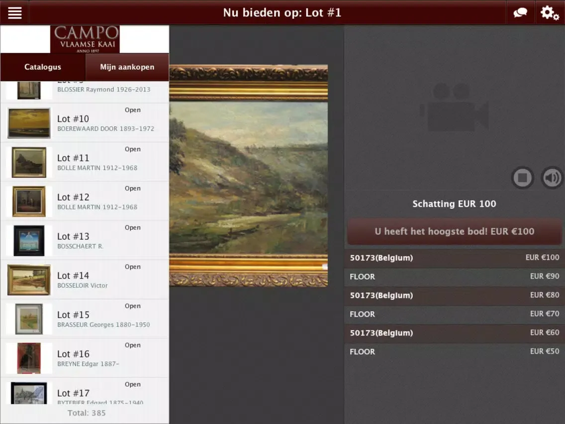This screenshot has height=424, width=565.
Task: Open Lot #16 thumbnail image
Action: coord(29,358)
